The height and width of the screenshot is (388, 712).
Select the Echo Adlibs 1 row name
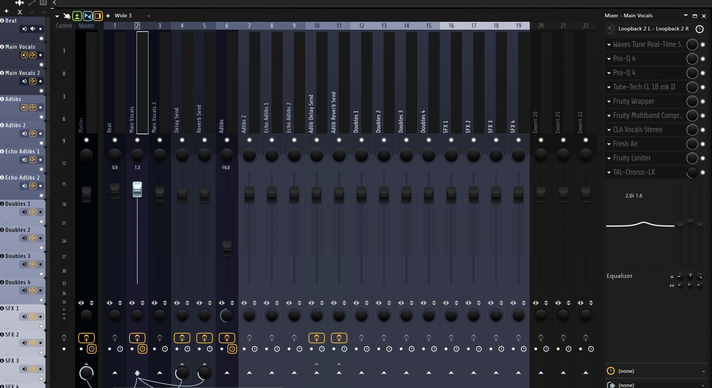(22, 152)
